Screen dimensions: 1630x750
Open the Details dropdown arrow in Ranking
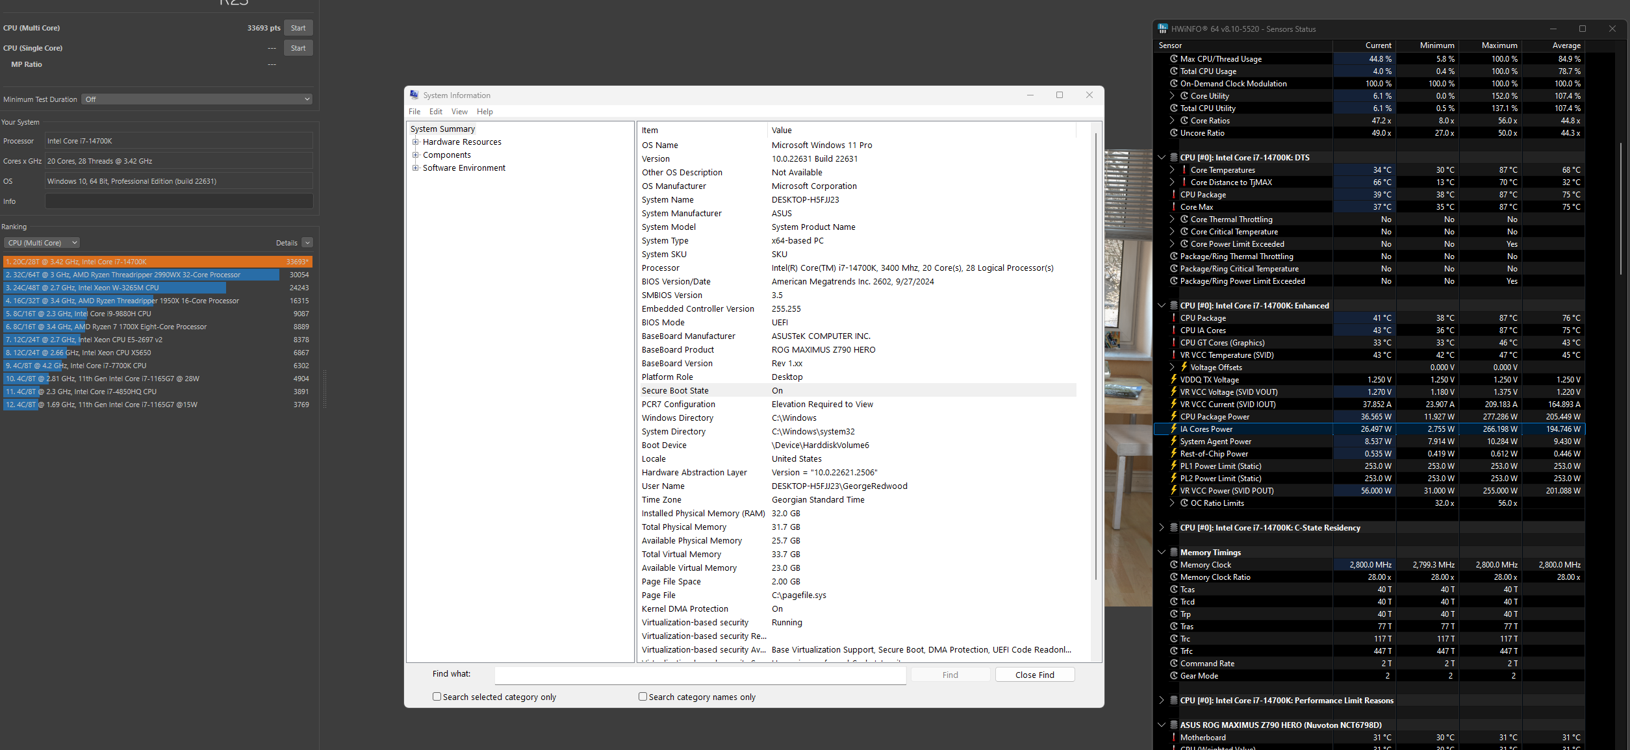(x=307, y=243)
